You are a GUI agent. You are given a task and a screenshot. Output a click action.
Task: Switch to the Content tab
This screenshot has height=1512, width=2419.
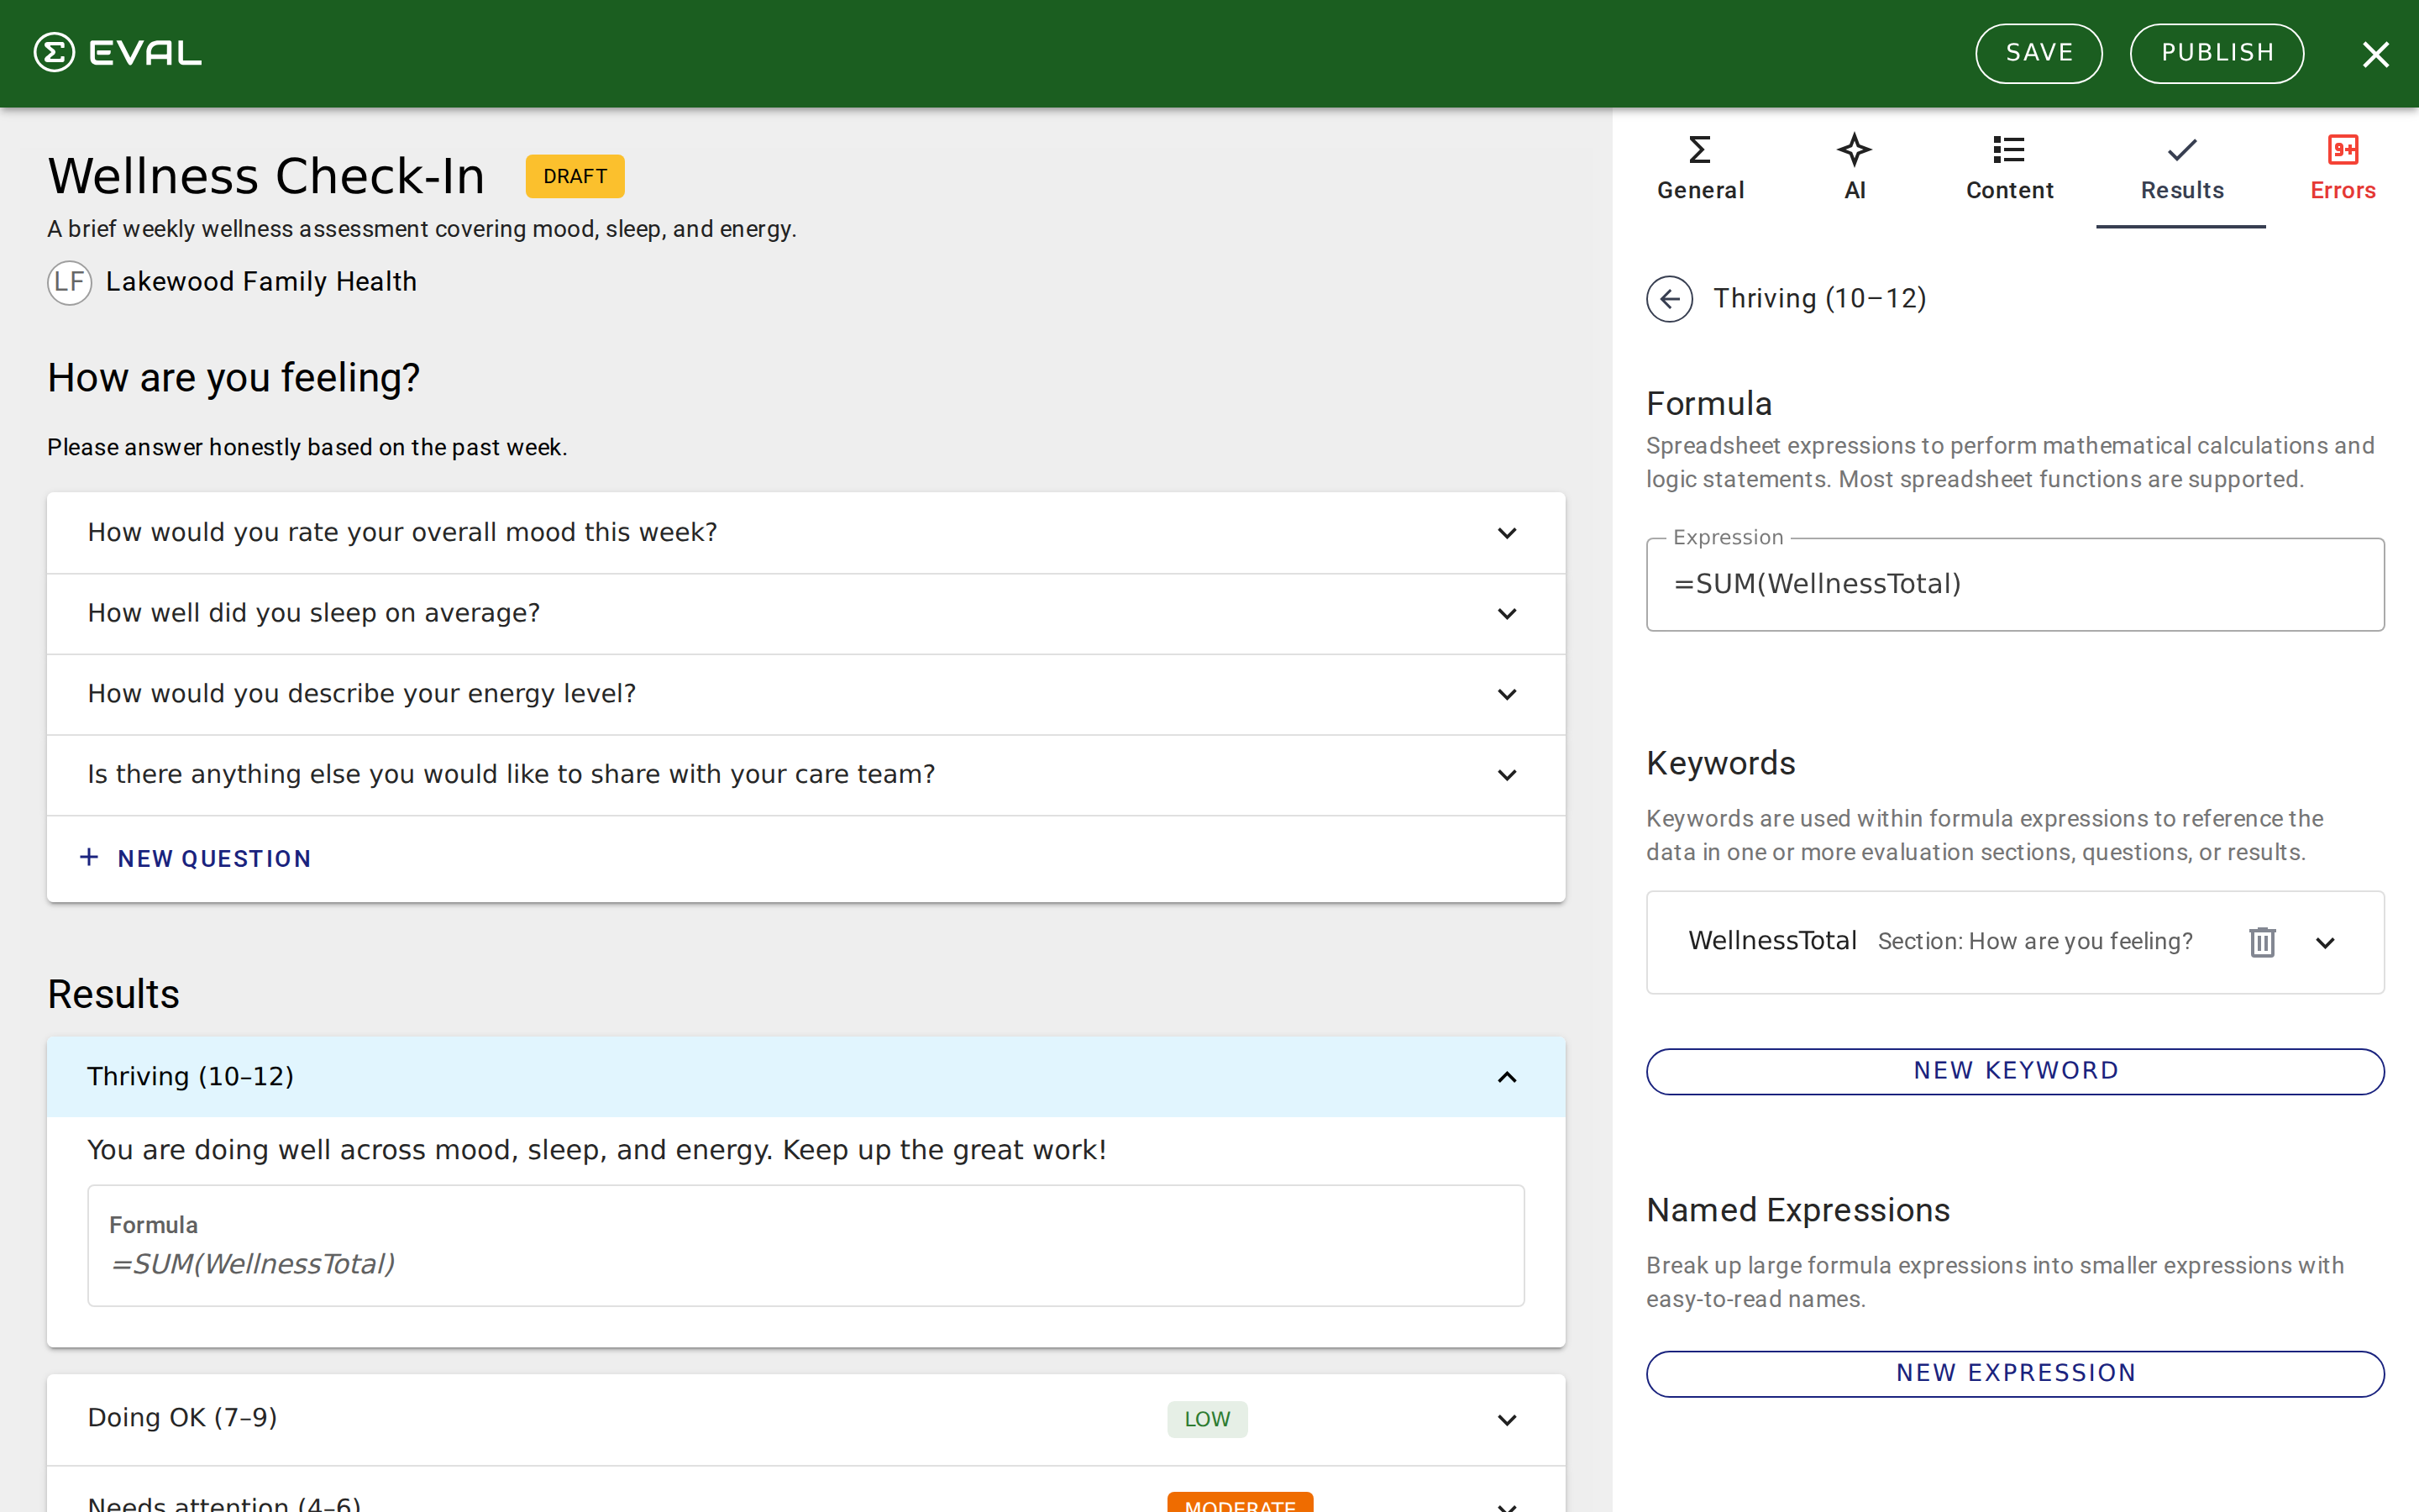tap(2008, 165)
